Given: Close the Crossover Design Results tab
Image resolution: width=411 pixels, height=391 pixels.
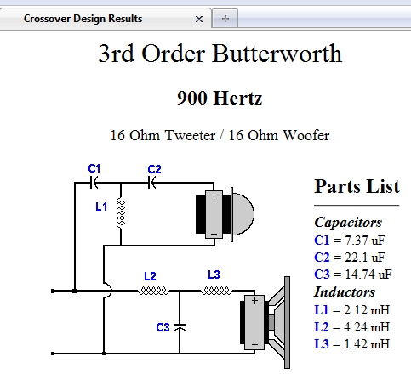Looking at the screenshot, I should click(x=199, y=19).
